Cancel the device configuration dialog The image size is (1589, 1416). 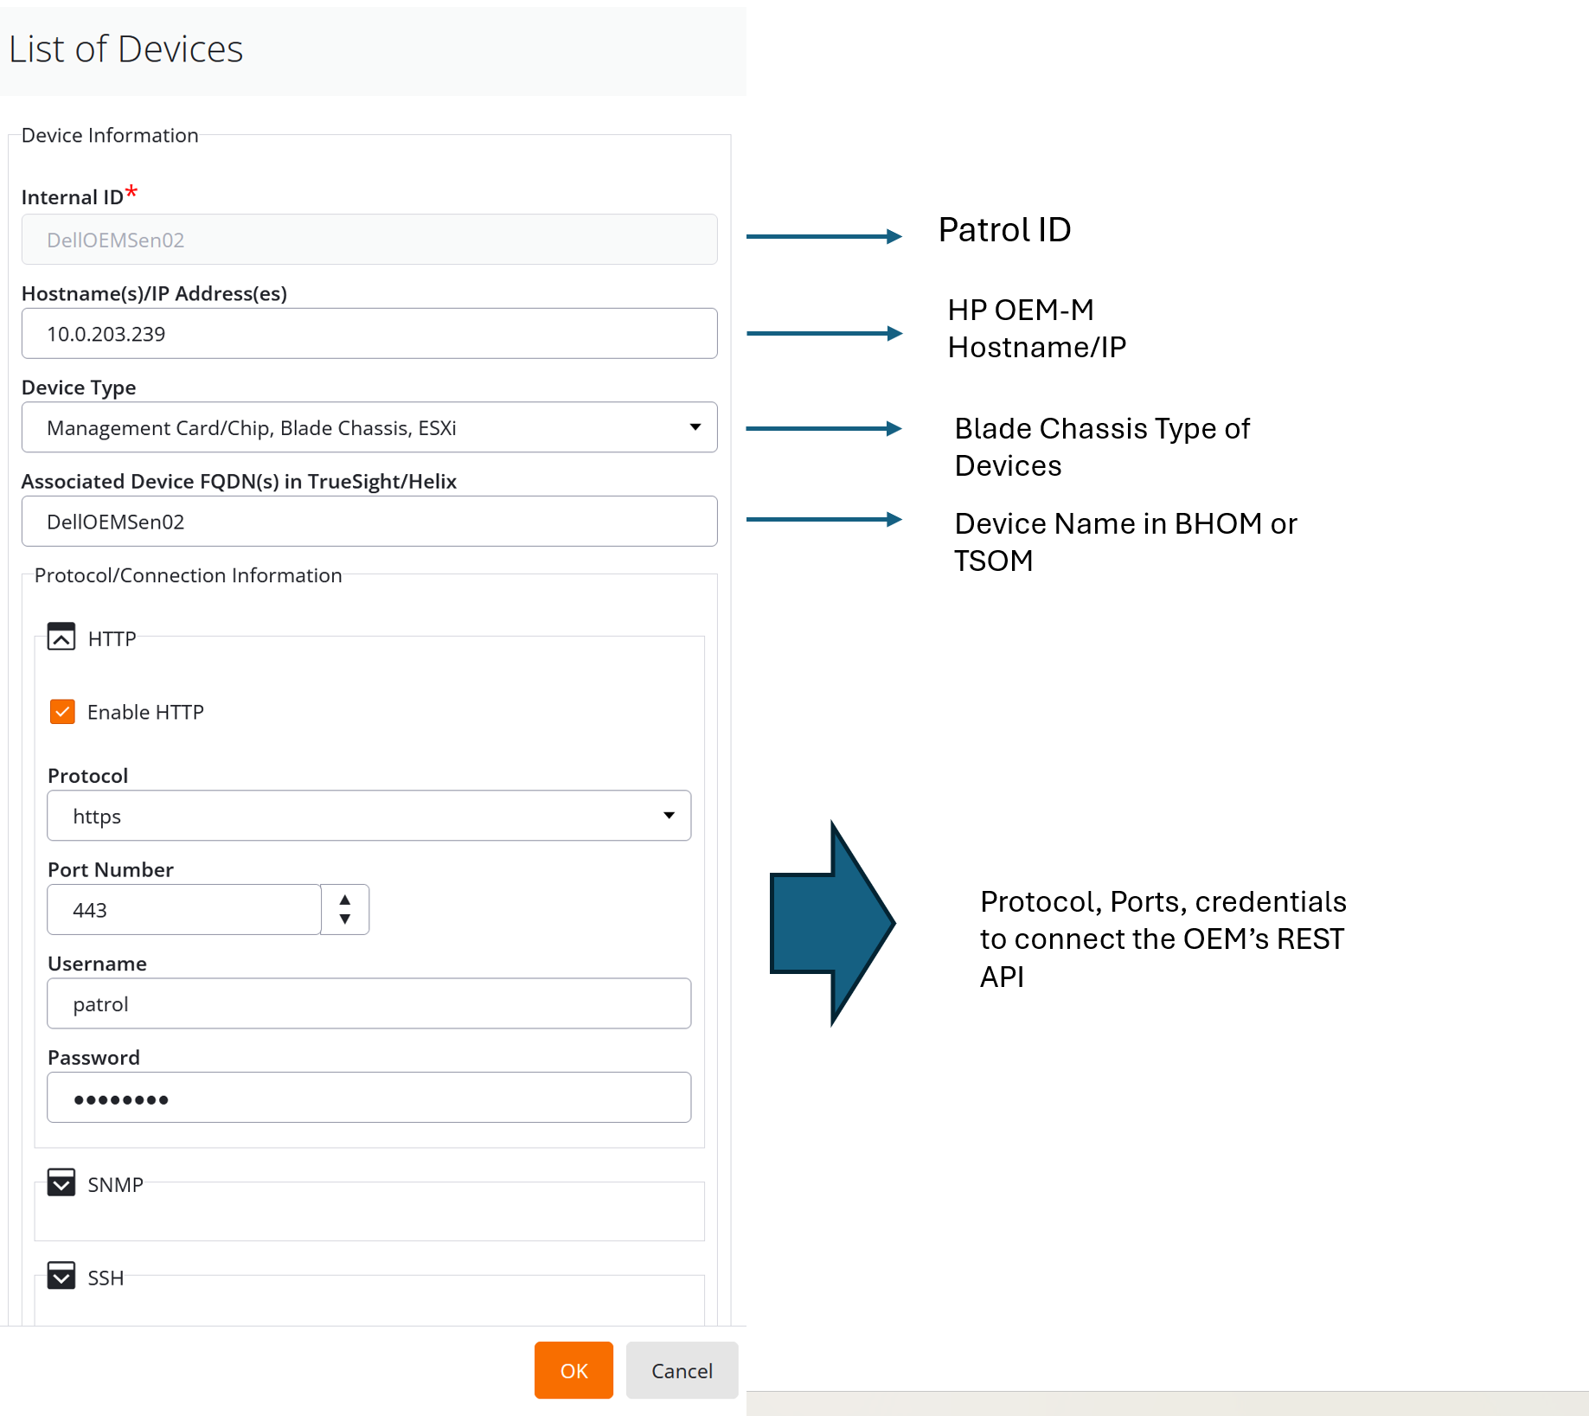pos(682,1370)
